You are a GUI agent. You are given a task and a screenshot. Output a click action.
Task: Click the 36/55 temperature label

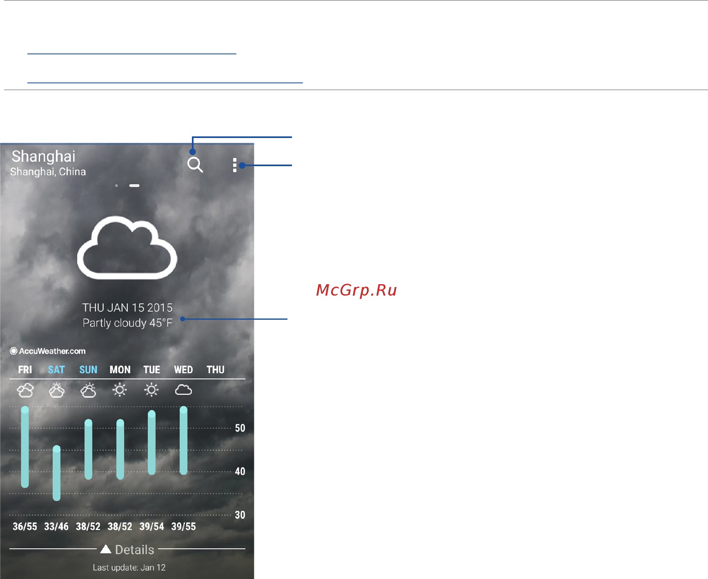click(25, 527)
